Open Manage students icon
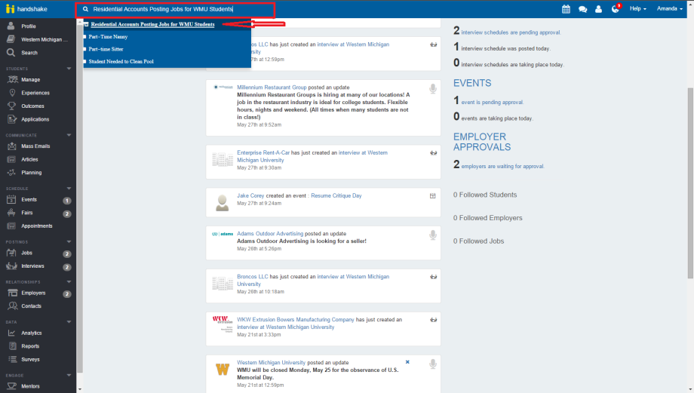Screen dimensions: 694x393 point(12,80)
